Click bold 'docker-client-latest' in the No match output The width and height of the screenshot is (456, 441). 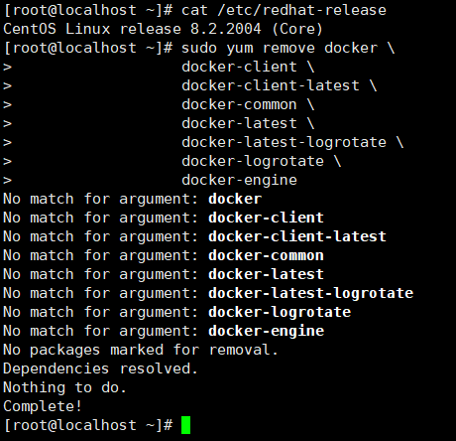[x=297, y=236]
